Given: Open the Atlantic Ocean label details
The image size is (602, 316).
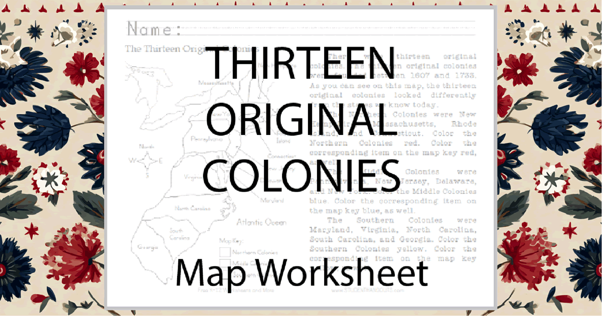Looking at the screenshot, I should click(262, 222).
